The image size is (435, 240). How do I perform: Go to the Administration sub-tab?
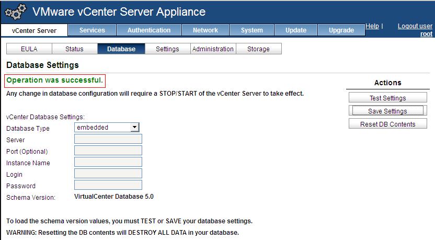tap(213, 49)
